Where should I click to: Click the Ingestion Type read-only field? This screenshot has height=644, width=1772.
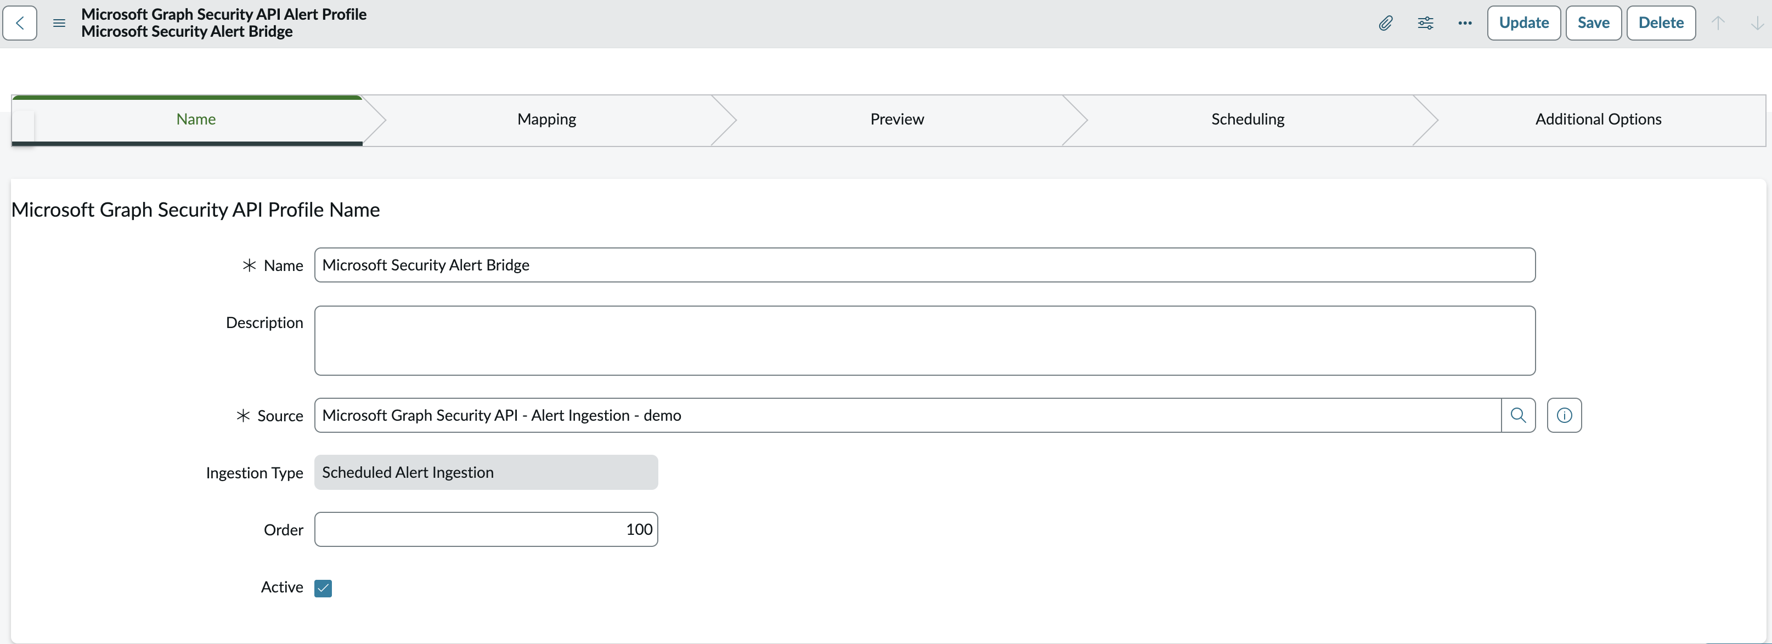pos(486,472)
